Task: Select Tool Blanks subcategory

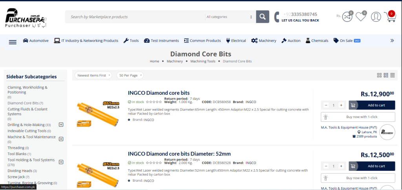Action: click(17, 154)
